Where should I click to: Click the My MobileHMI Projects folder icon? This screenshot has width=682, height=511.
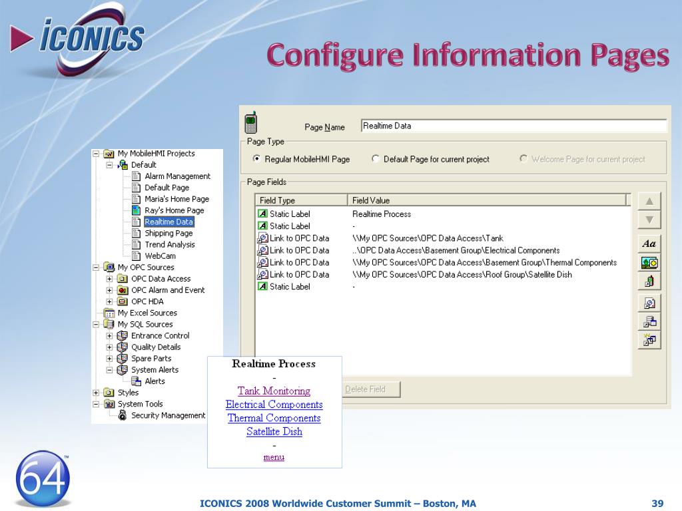(x=109, y=154)
